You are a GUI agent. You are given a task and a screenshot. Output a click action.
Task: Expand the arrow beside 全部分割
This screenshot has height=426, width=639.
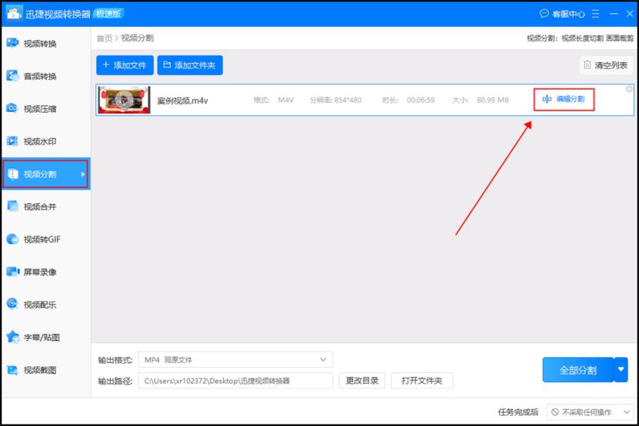621,370
